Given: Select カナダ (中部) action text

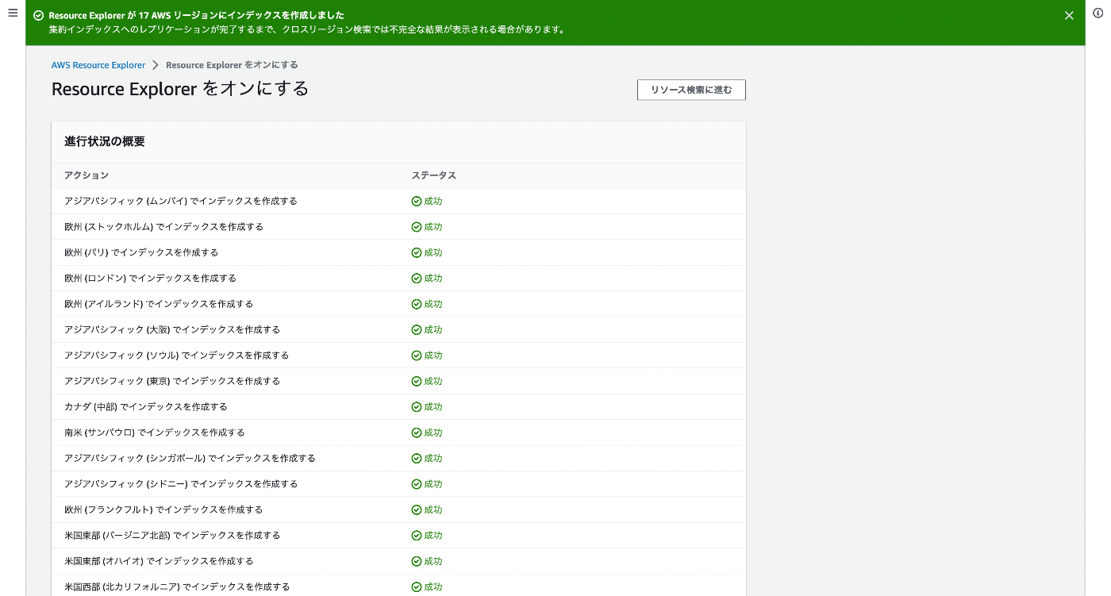Looking at the screenshot, I should [146, 407].
